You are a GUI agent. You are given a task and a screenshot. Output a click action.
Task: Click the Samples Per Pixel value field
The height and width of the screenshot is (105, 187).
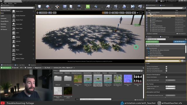point(170,88)
